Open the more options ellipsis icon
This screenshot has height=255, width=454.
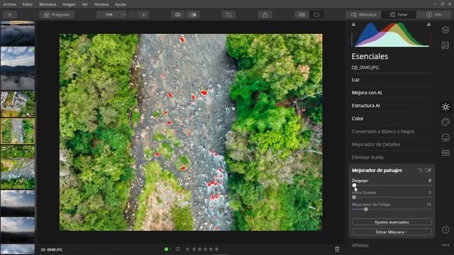445,245
